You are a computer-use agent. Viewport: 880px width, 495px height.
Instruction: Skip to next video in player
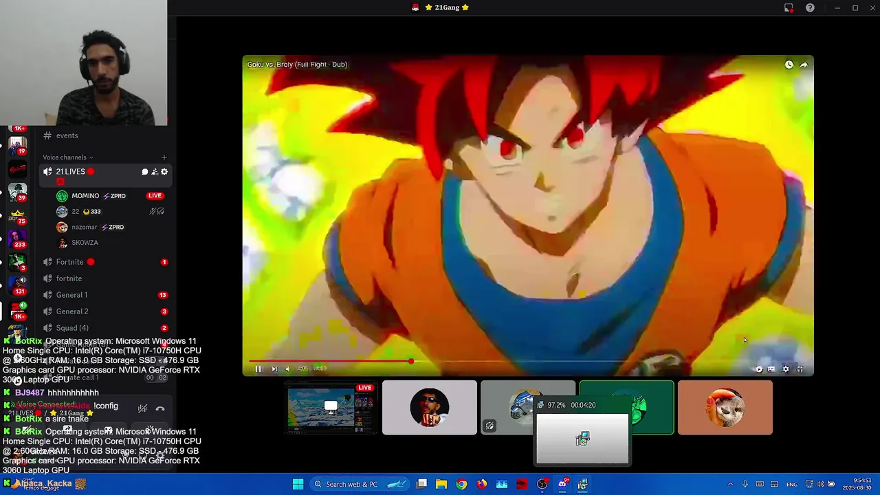tap(274, 369)
